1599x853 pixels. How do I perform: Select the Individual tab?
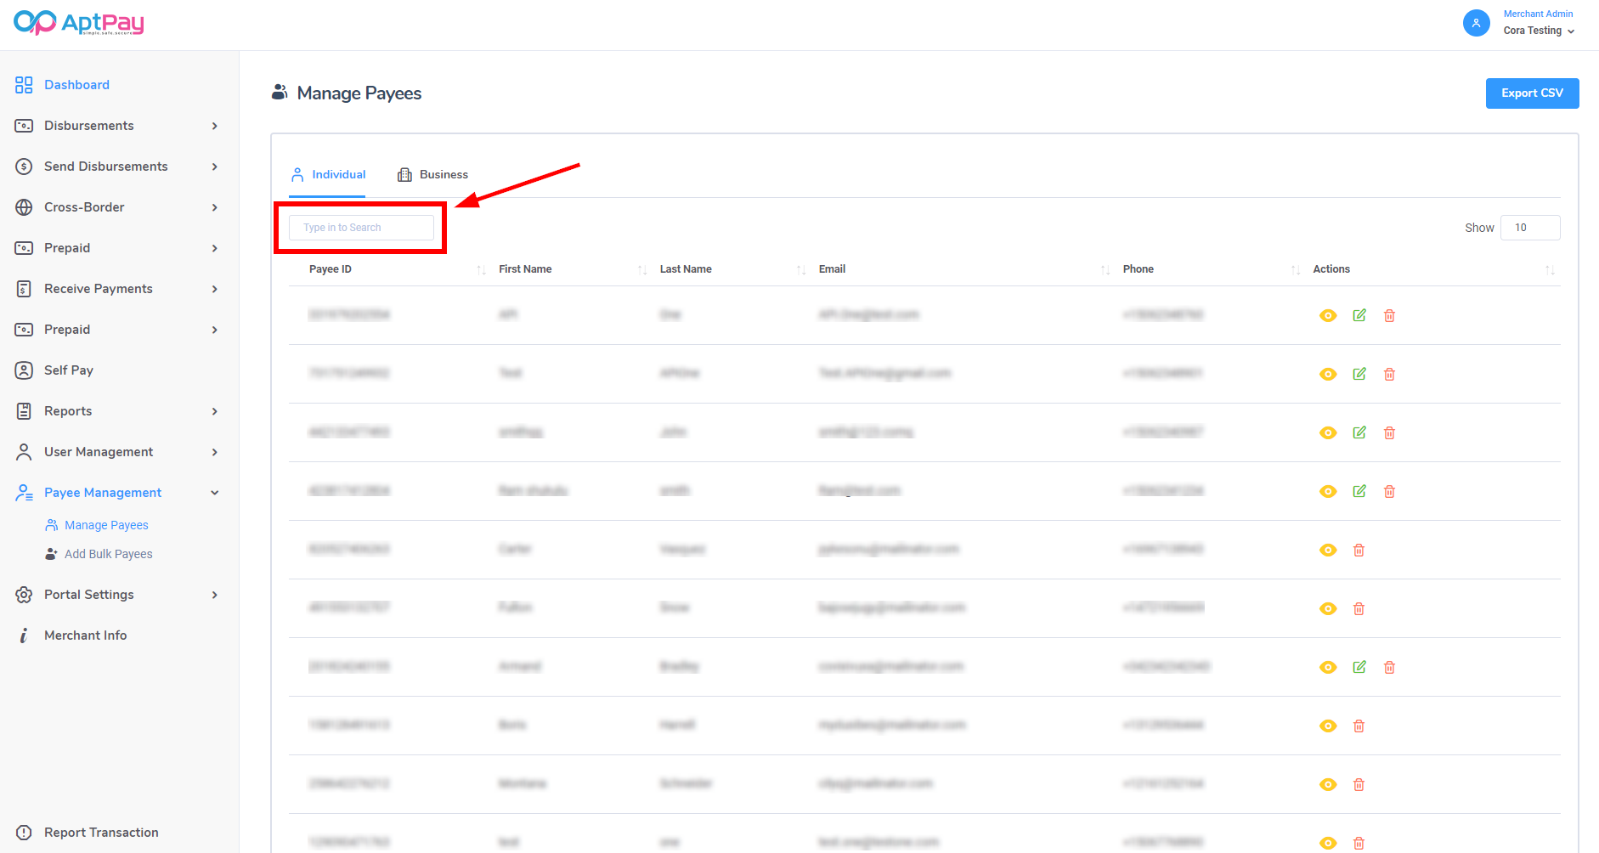(x=329, y=174)
